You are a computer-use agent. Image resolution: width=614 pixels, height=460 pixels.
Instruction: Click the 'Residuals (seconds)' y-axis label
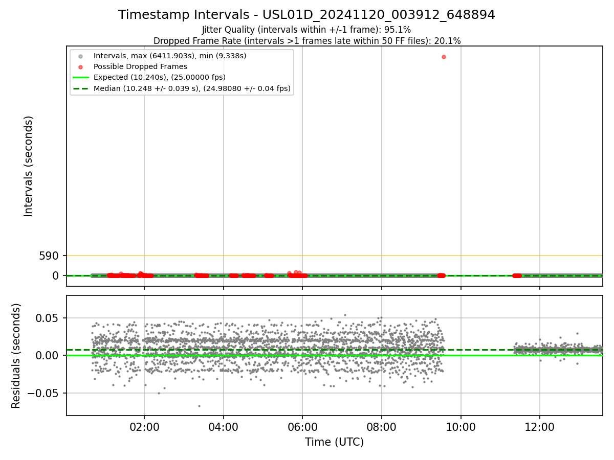click(16, 356)
